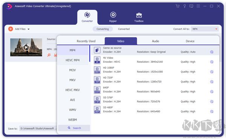This screenshot has height=139, width=226.
Task: Click the edit effects star wand icon
Action: coord(49,55)
